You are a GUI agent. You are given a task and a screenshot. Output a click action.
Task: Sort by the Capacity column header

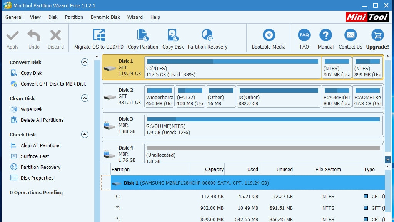click(207, 170)
